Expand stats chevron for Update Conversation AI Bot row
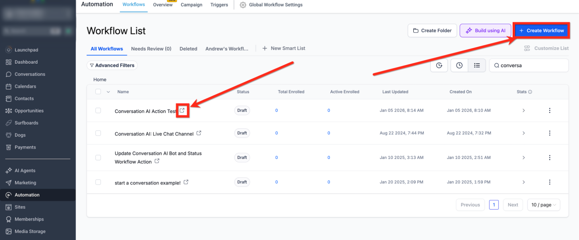The width and height of the screenshot is (579, 240). [x=524, y=158]
